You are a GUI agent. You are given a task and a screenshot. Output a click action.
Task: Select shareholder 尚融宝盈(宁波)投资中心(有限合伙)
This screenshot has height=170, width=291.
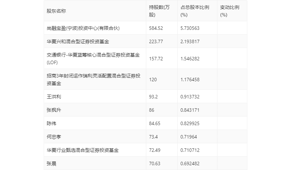[x=83, y=28]
